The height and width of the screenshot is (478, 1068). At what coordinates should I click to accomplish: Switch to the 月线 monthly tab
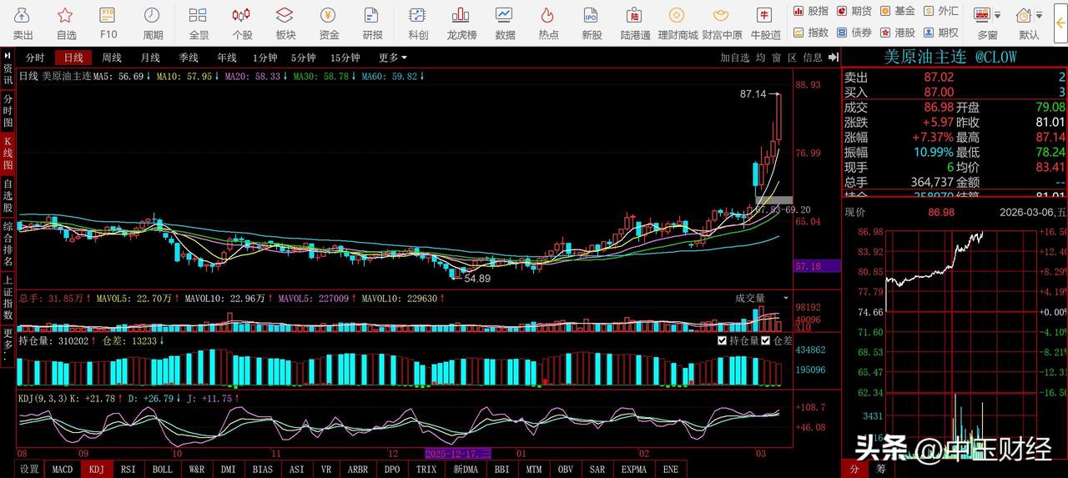tap(150, 58)
